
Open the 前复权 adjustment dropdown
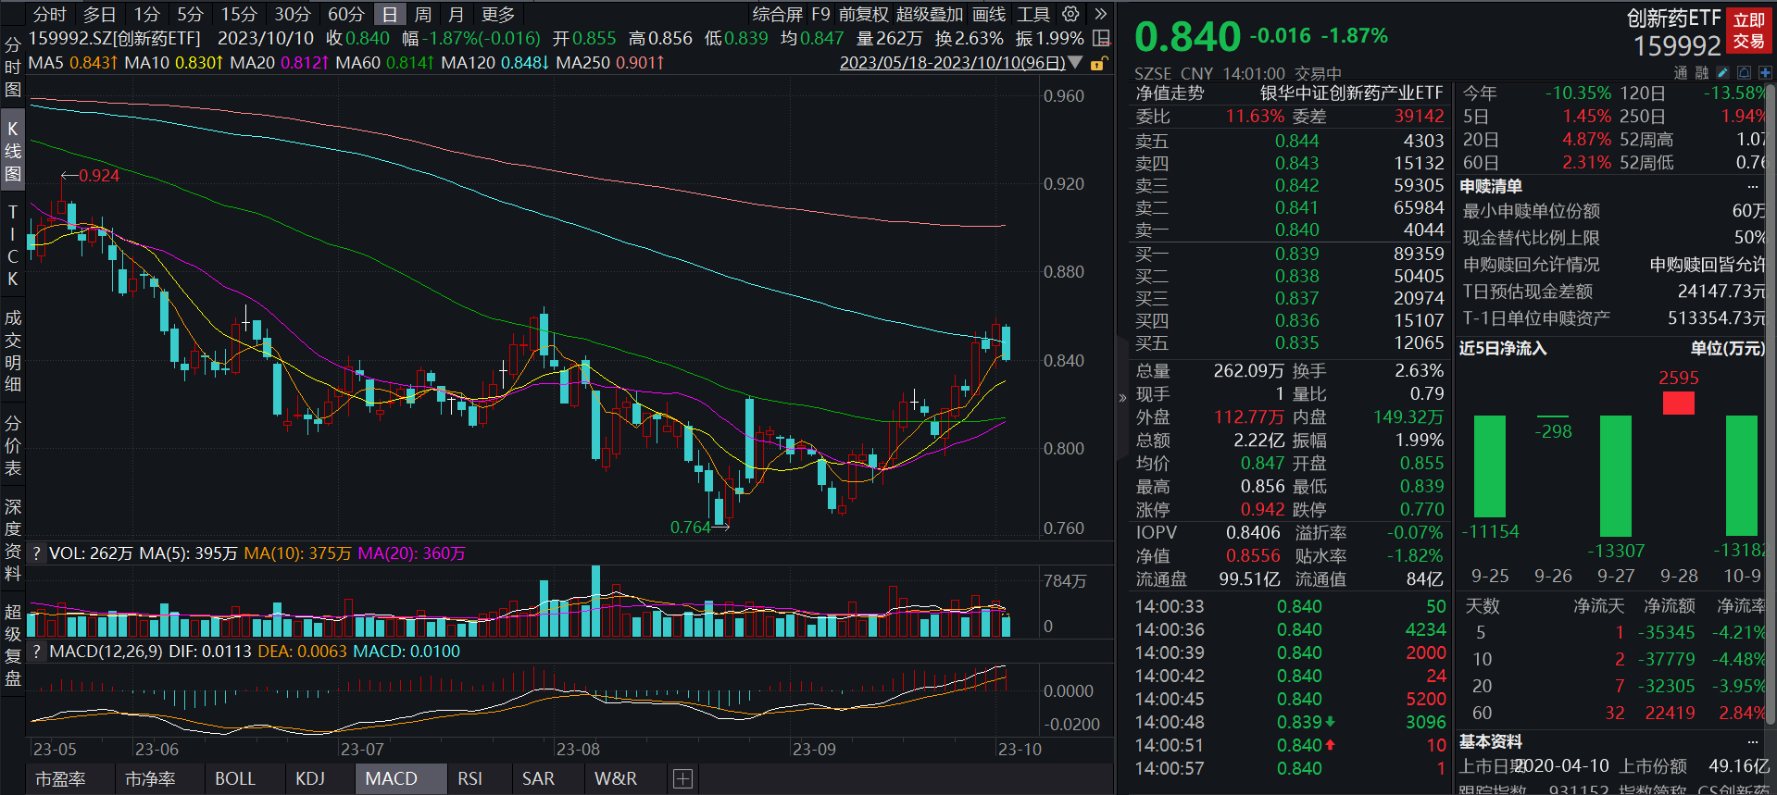pos(863,14)
